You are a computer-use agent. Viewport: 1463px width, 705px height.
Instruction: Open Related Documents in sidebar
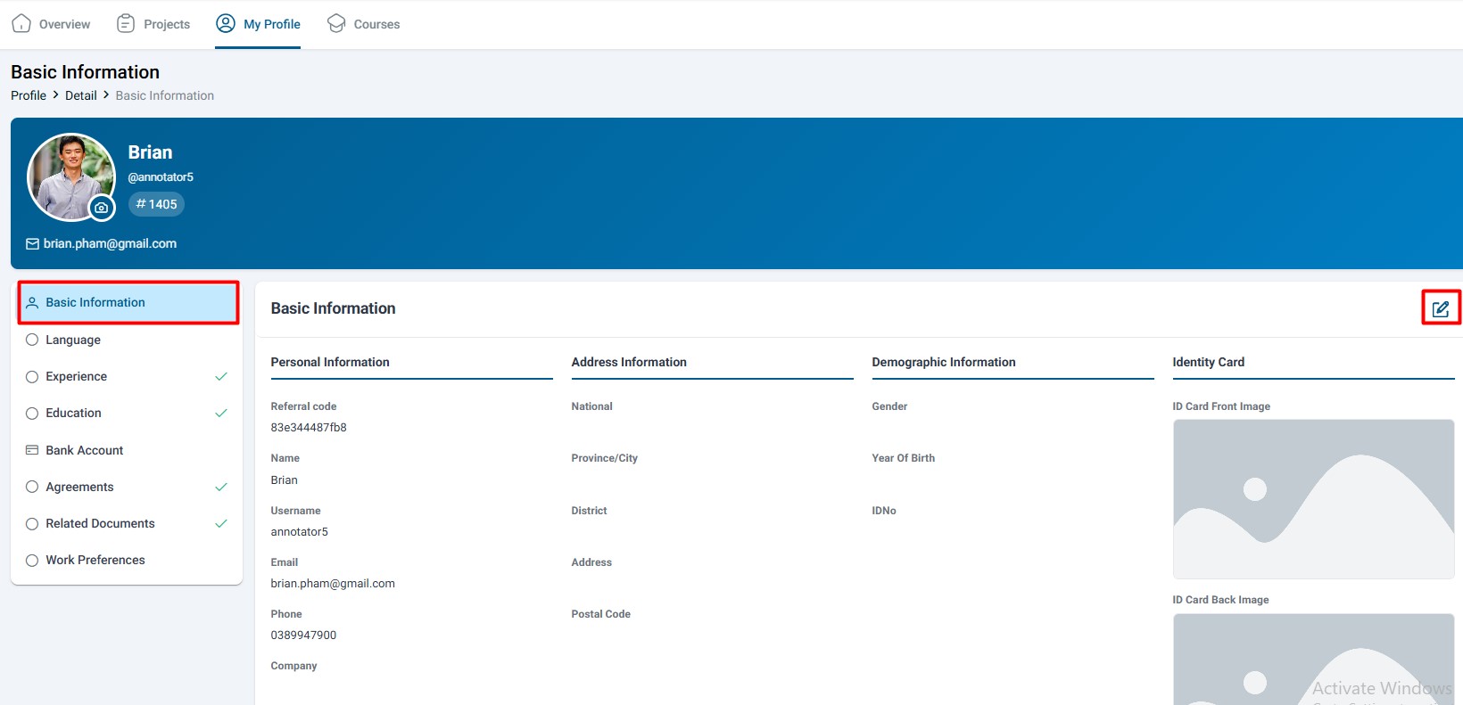(x=101, y=524)
